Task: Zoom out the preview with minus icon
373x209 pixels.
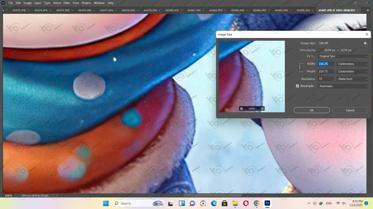Action: coord(241,109)
